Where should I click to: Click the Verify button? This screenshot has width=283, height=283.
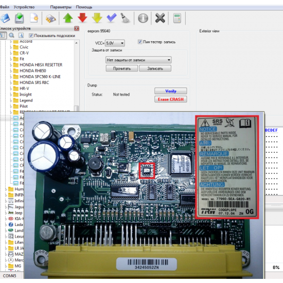pos(170,91)
